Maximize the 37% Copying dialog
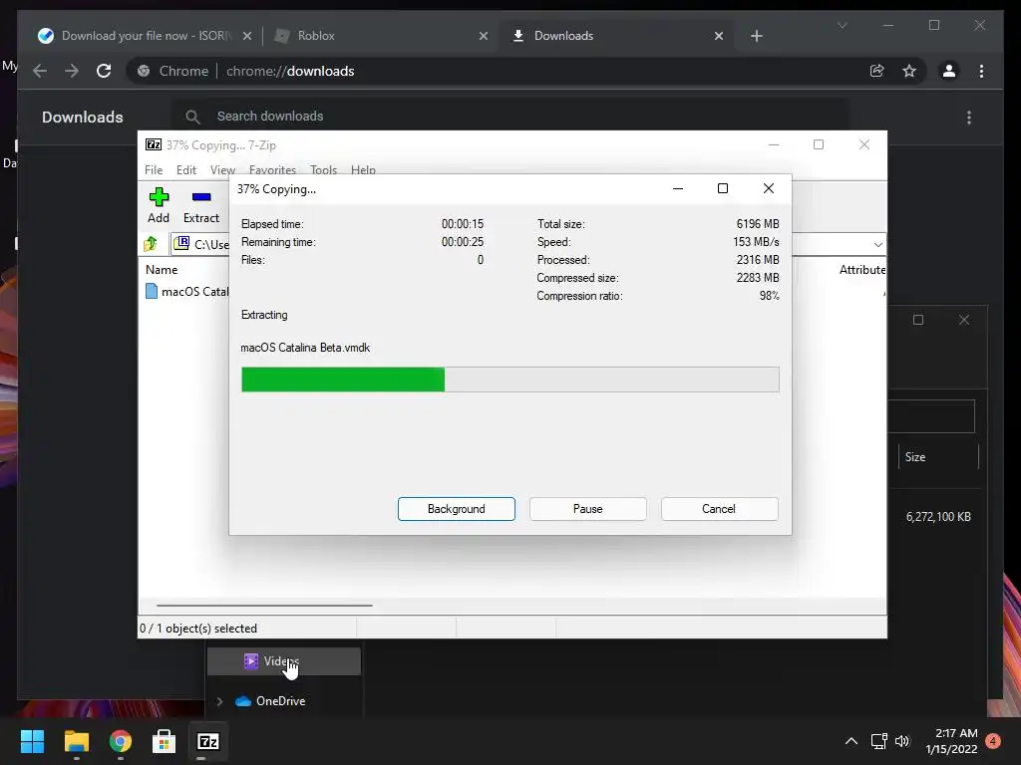This screenshot has height=765, width=1021. [723, 188]
